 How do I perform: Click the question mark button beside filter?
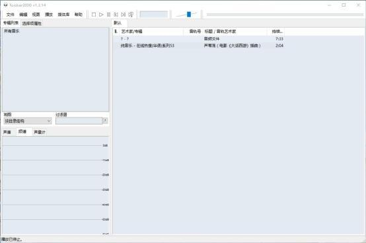click(105, 121)
